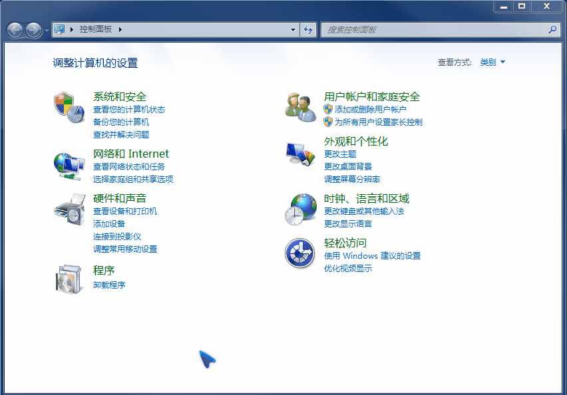Open the System and Security shield icon

click(69, 107)
